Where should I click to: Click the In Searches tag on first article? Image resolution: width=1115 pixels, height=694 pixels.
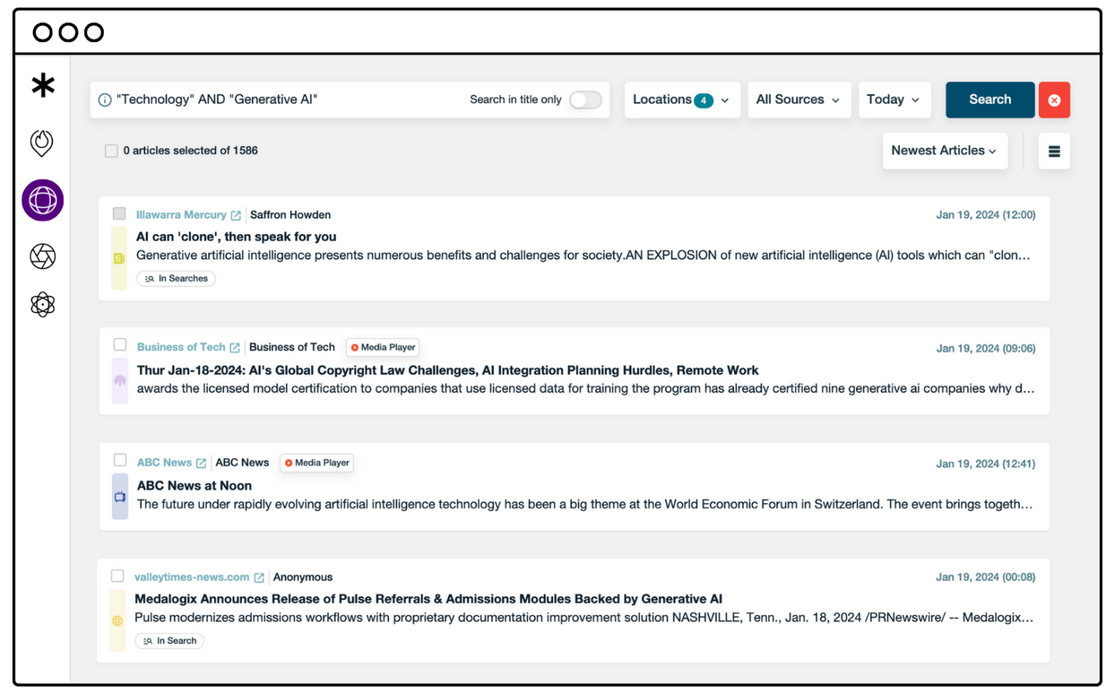click(x=176, y=279)
